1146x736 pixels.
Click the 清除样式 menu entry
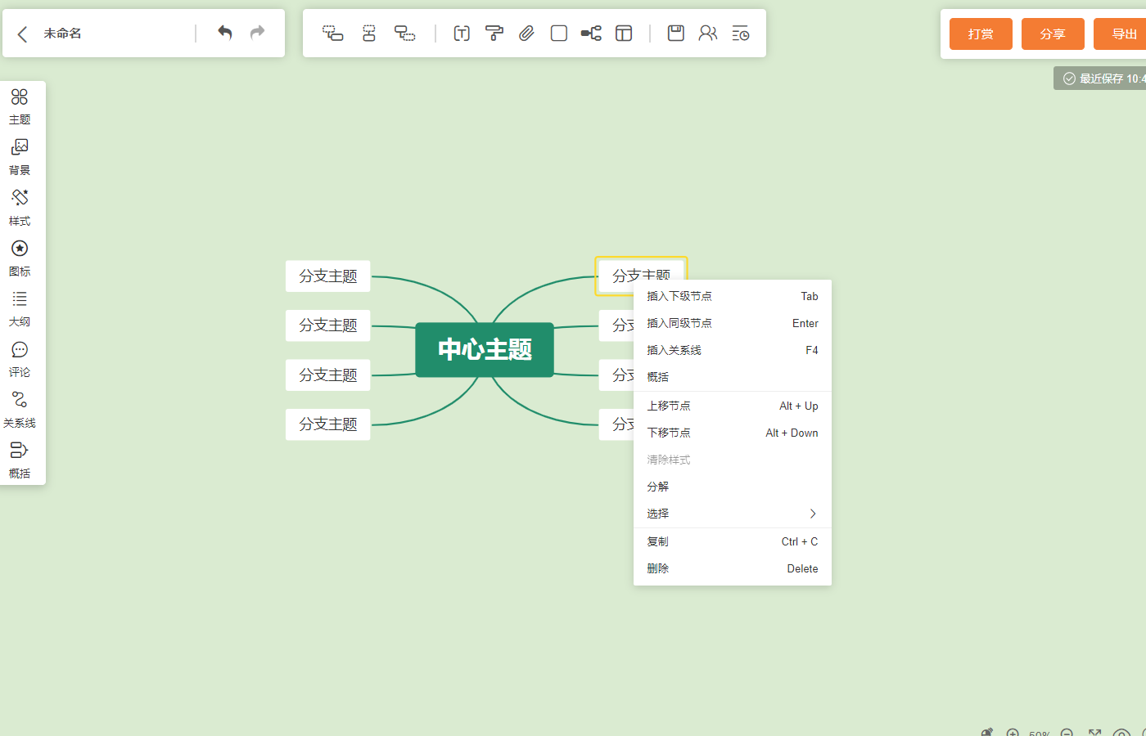[x=733, y=460]
